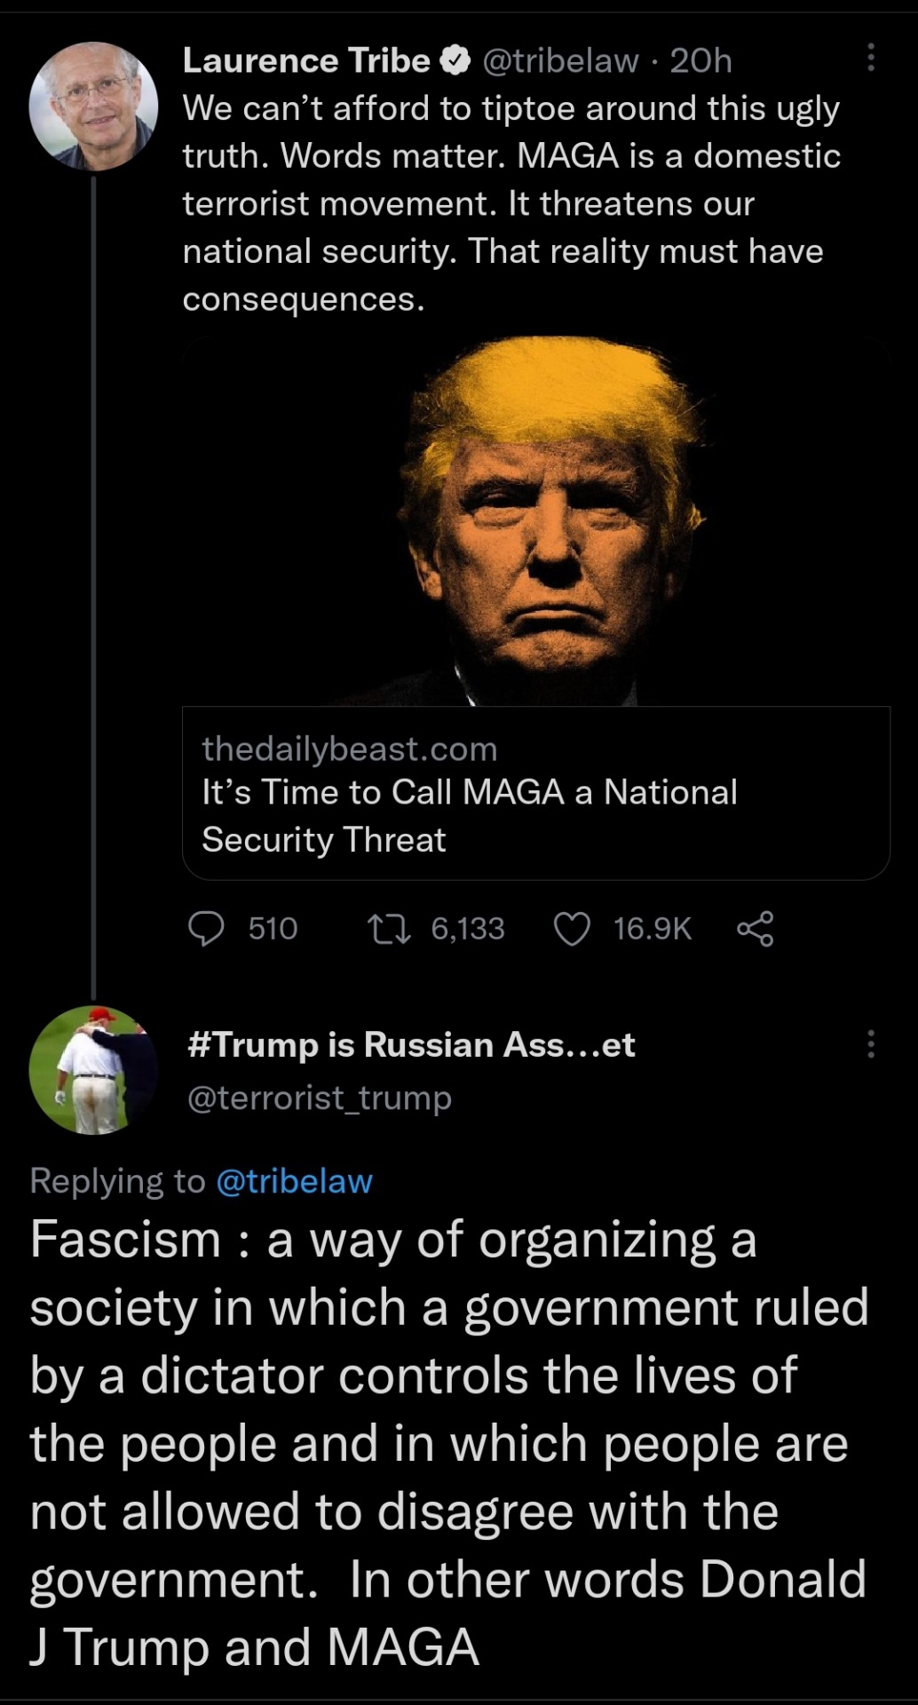
Task: Open the @terrorist_trump handle
Action: pyautogui.click(x=320, y=1098)
